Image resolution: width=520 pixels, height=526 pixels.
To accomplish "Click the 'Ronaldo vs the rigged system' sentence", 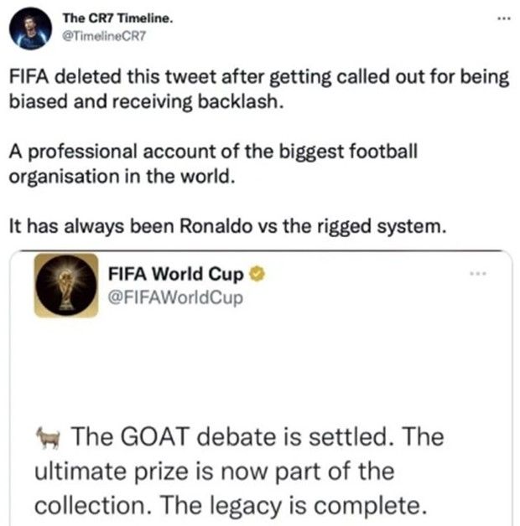I will [x=225, y=226].
